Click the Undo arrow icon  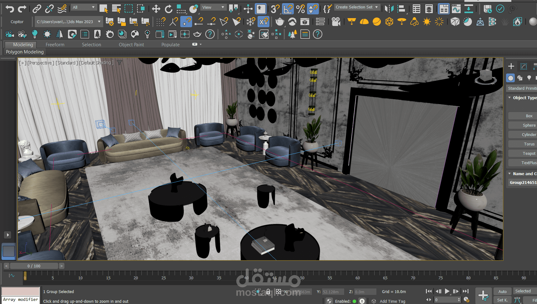[10, 9]
